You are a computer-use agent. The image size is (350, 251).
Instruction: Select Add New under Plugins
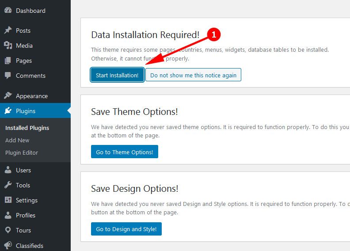(17, 140)
